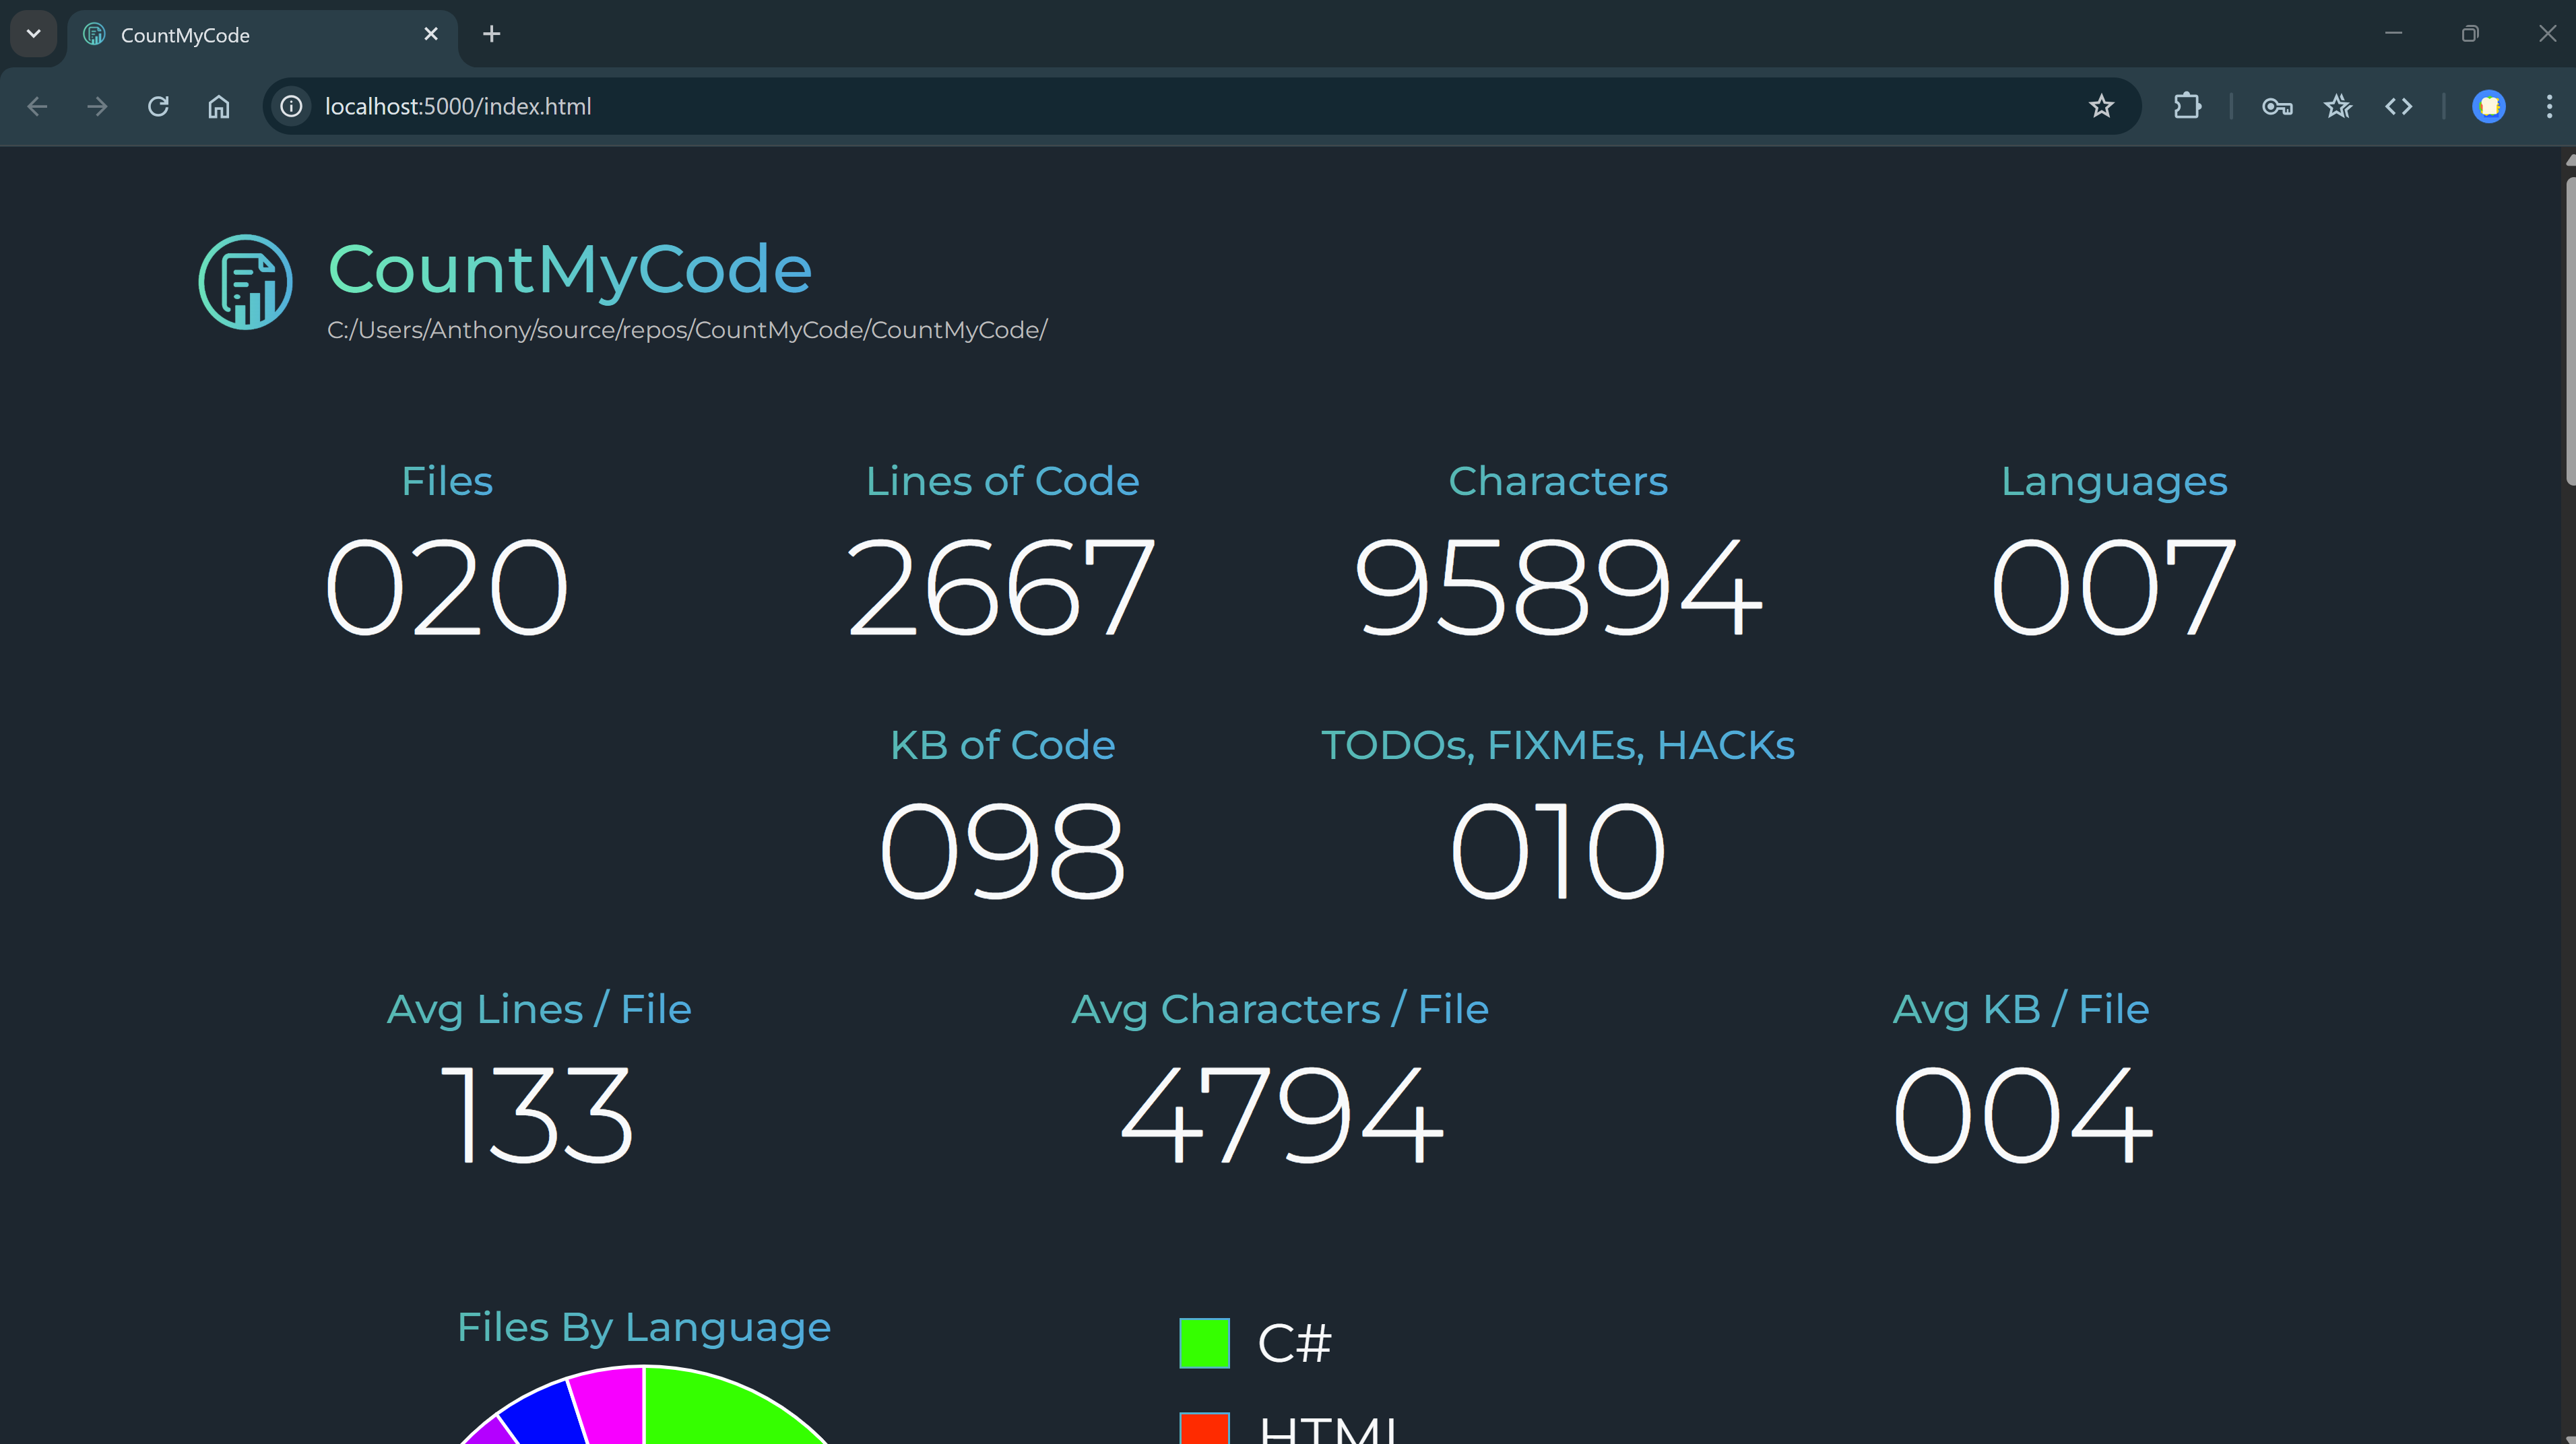2576x1444 pixels.
Task: Open a new browser tab
Action: click(x=491, y=33)
